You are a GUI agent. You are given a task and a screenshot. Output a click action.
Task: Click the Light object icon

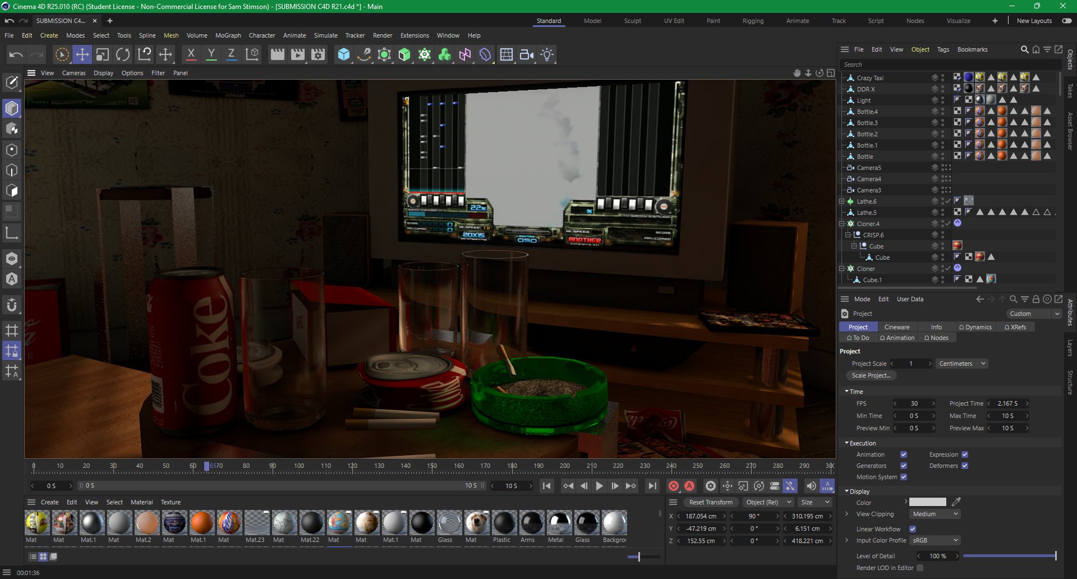(547, 54)
